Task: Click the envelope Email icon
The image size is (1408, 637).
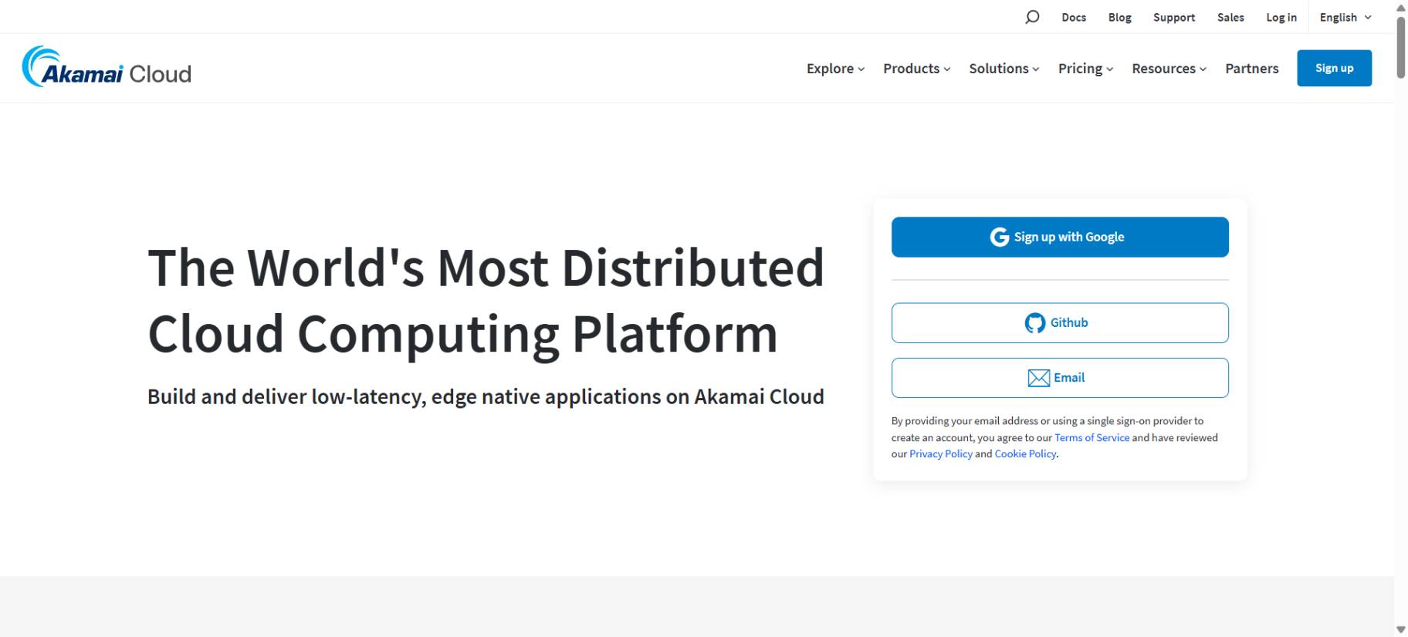Action: (1039, 378)
